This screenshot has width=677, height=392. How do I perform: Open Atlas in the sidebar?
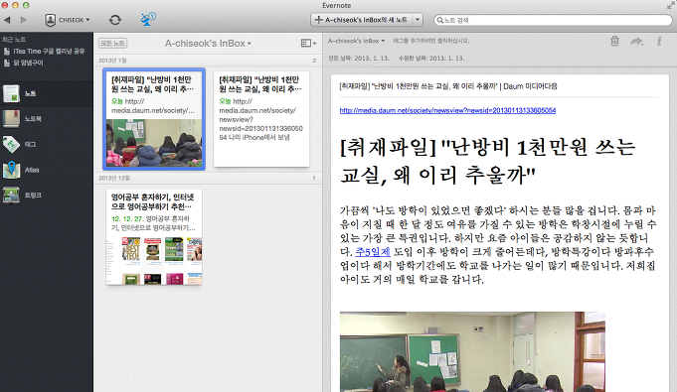click(46, 170)
